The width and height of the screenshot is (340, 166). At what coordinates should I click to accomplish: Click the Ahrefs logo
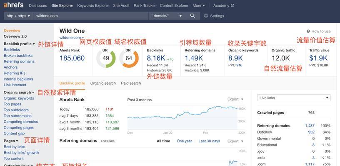pos(13,5)
